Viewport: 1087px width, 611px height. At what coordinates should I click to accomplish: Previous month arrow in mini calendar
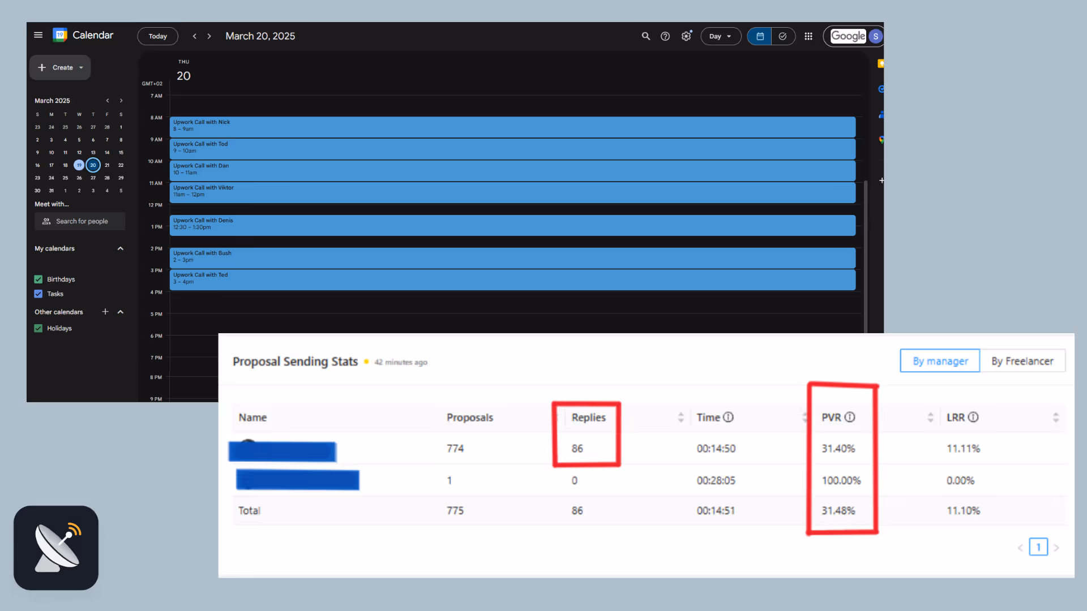pyautogui.click(x=107, y=101)
